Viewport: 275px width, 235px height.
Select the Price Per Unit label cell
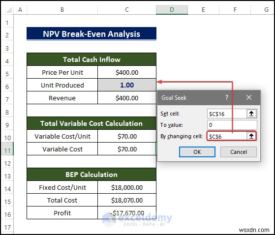tap(62, 72)
